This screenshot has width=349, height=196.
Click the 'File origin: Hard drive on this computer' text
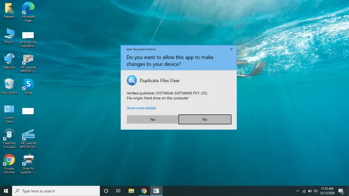[x=157, y=98]
